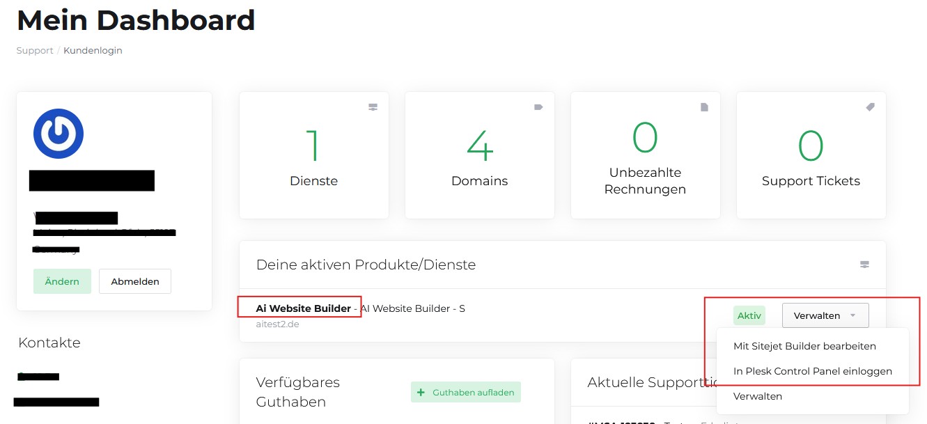927x424 pixels.
Task: Click the server icon in active products header
Action: pos(864,265)
